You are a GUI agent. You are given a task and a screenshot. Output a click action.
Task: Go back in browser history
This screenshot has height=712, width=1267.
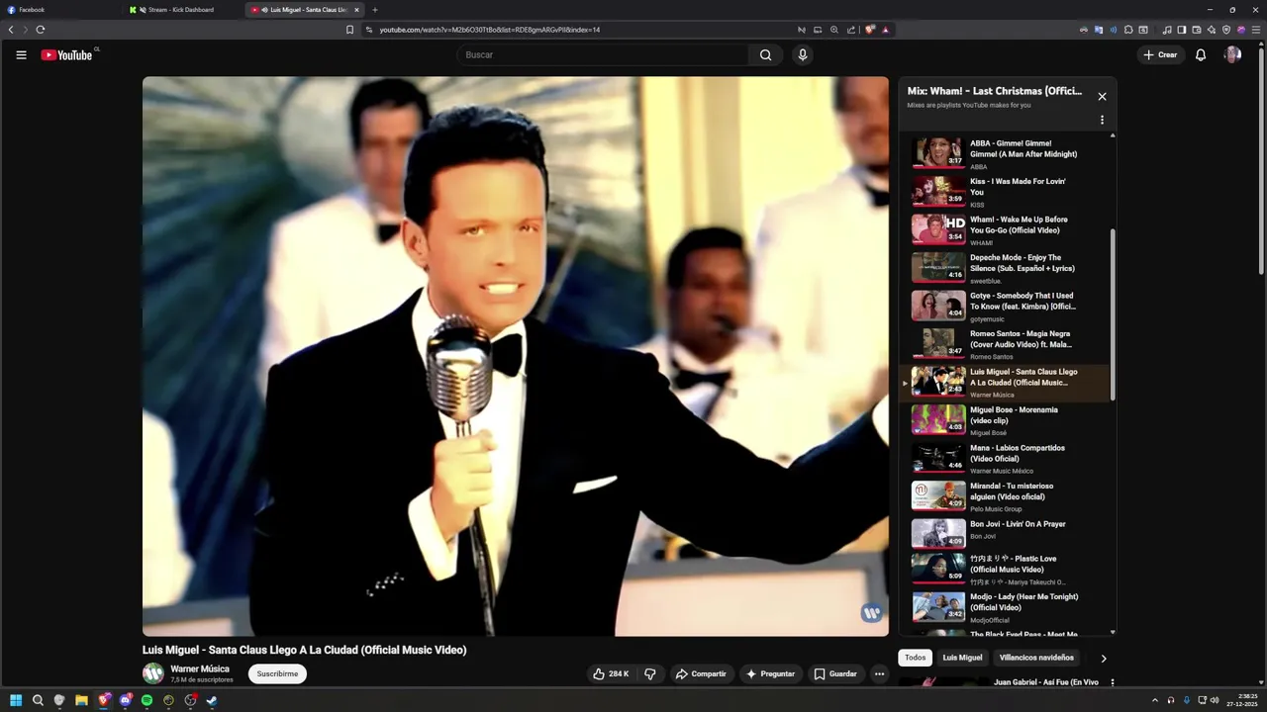pyautogui.click(x=11, y=30)
